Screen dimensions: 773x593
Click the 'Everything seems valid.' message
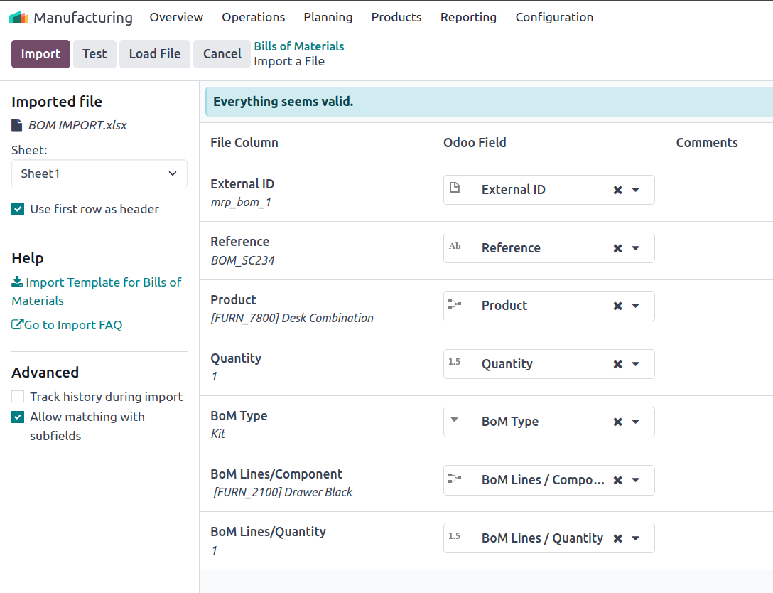[283, 102]
